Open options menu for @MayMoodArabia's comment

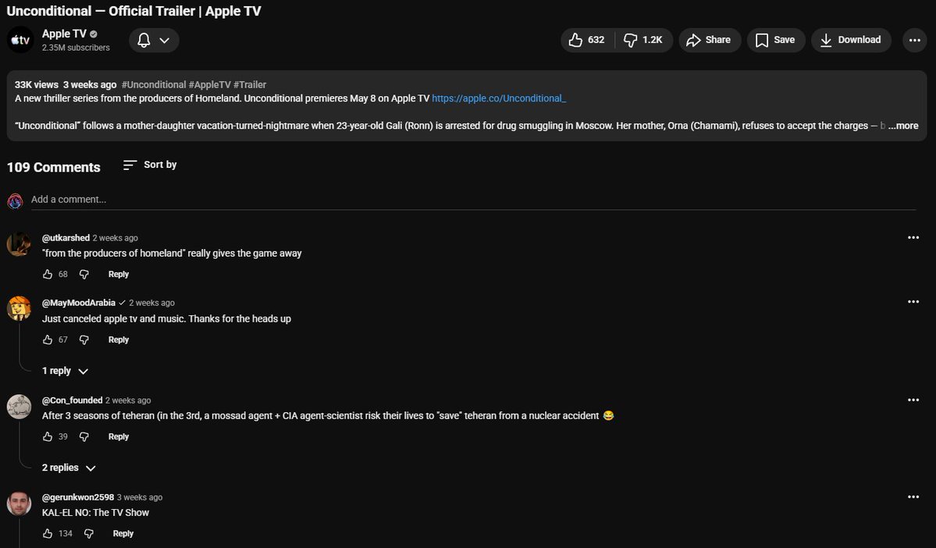[x=913, y=302]
